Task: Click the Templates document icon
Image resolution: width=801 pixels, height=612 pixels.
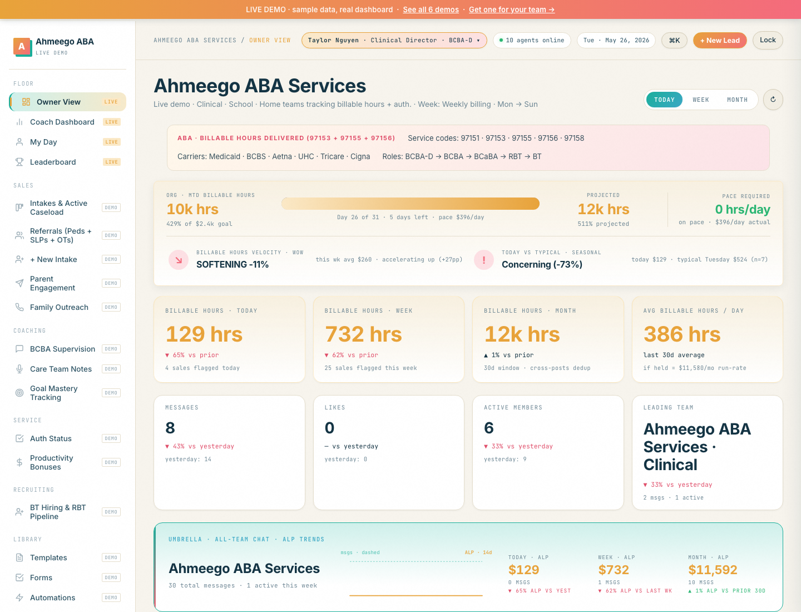Action: tap(19, 557)
